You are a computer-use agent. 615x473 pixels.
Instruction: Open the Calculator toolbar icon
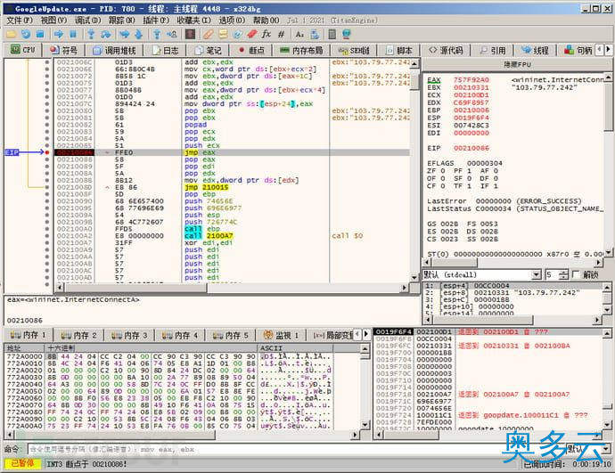click(x=332, y=34)
